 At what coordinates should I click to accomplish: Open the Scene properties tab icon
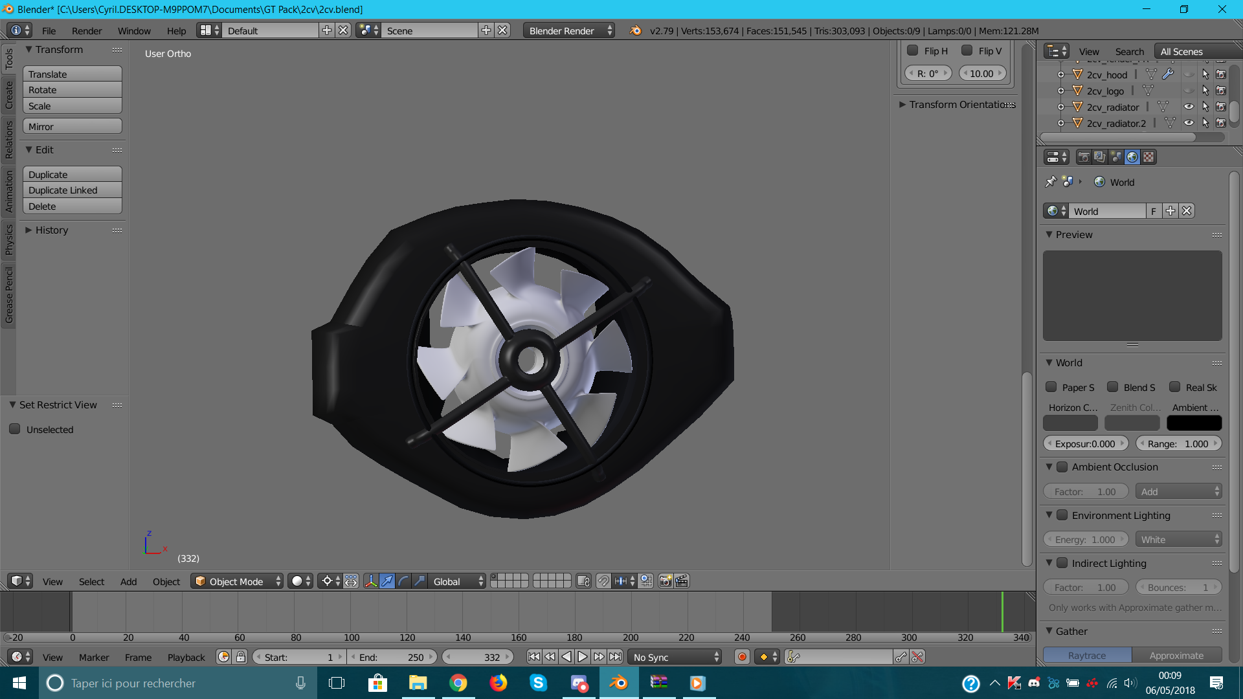(1116, 157)
